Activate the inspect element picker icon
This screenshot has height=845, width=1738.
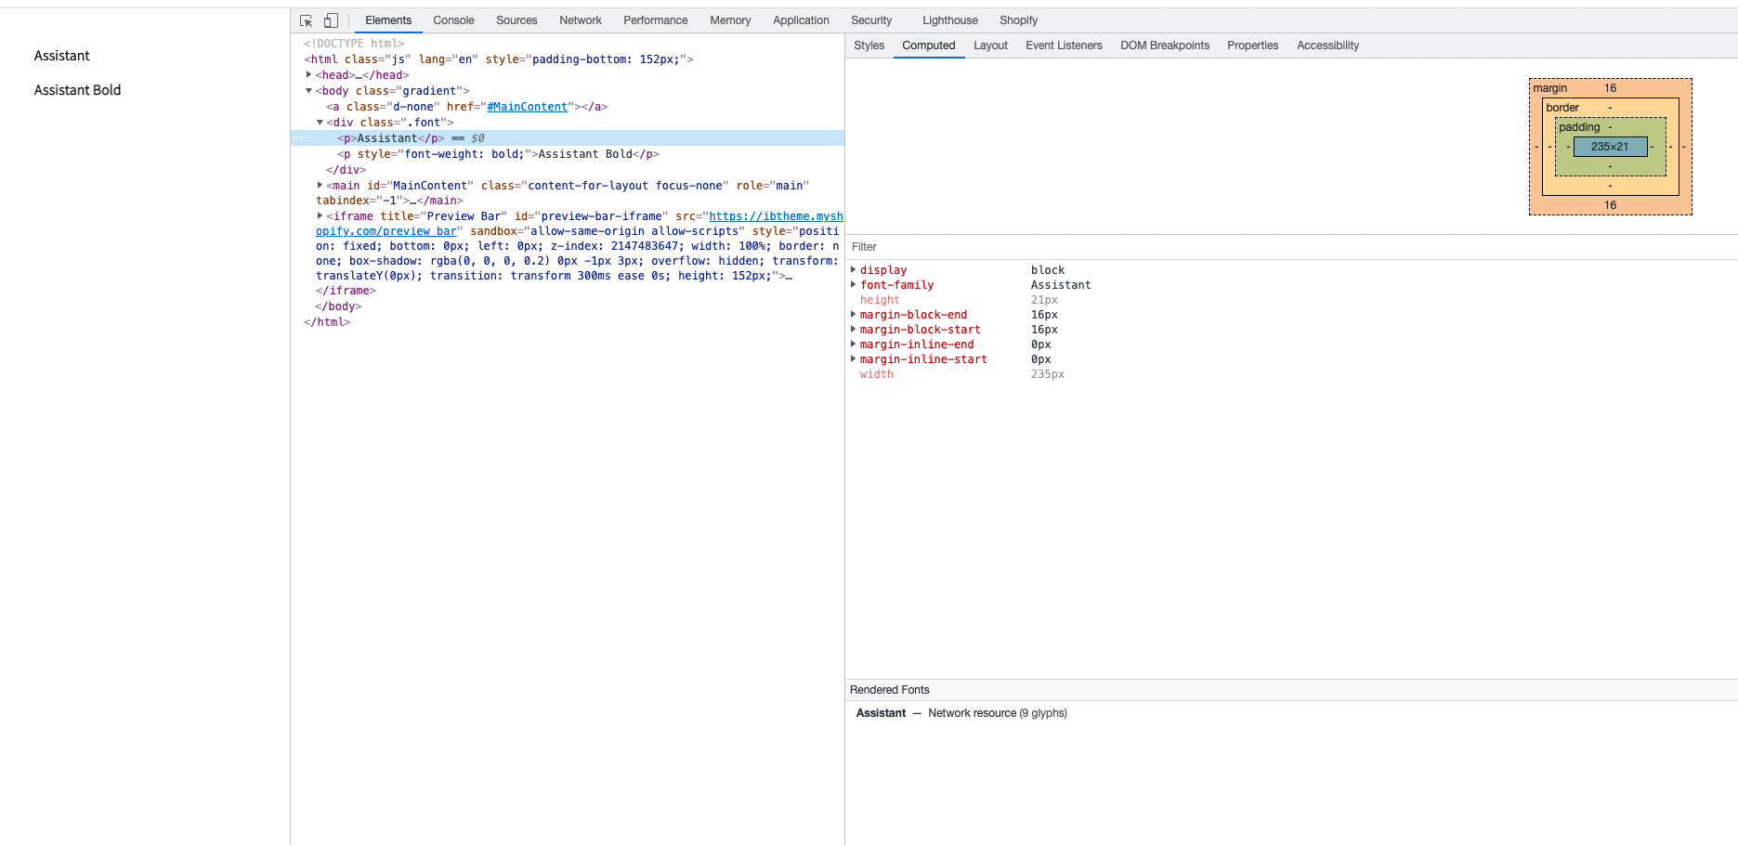click(307, 20)
